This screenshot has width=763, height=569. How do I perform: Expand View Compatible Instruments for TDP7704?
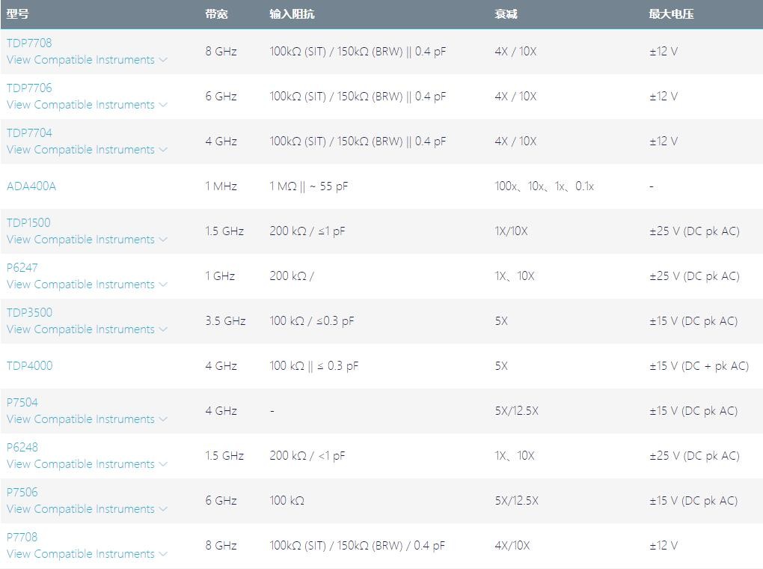pyautogui.click(x=87, y=150)
